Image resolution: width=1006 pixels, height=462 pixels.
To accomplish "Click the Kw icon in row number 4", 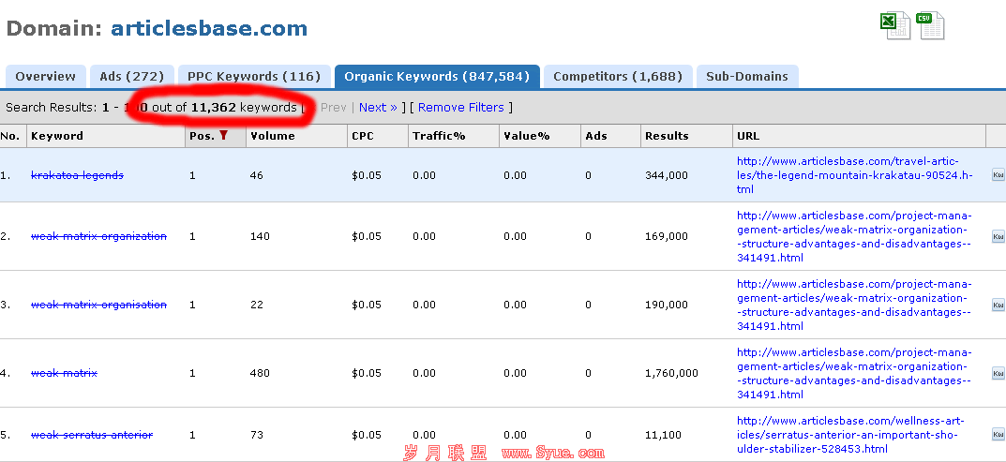I will (998, 374).
